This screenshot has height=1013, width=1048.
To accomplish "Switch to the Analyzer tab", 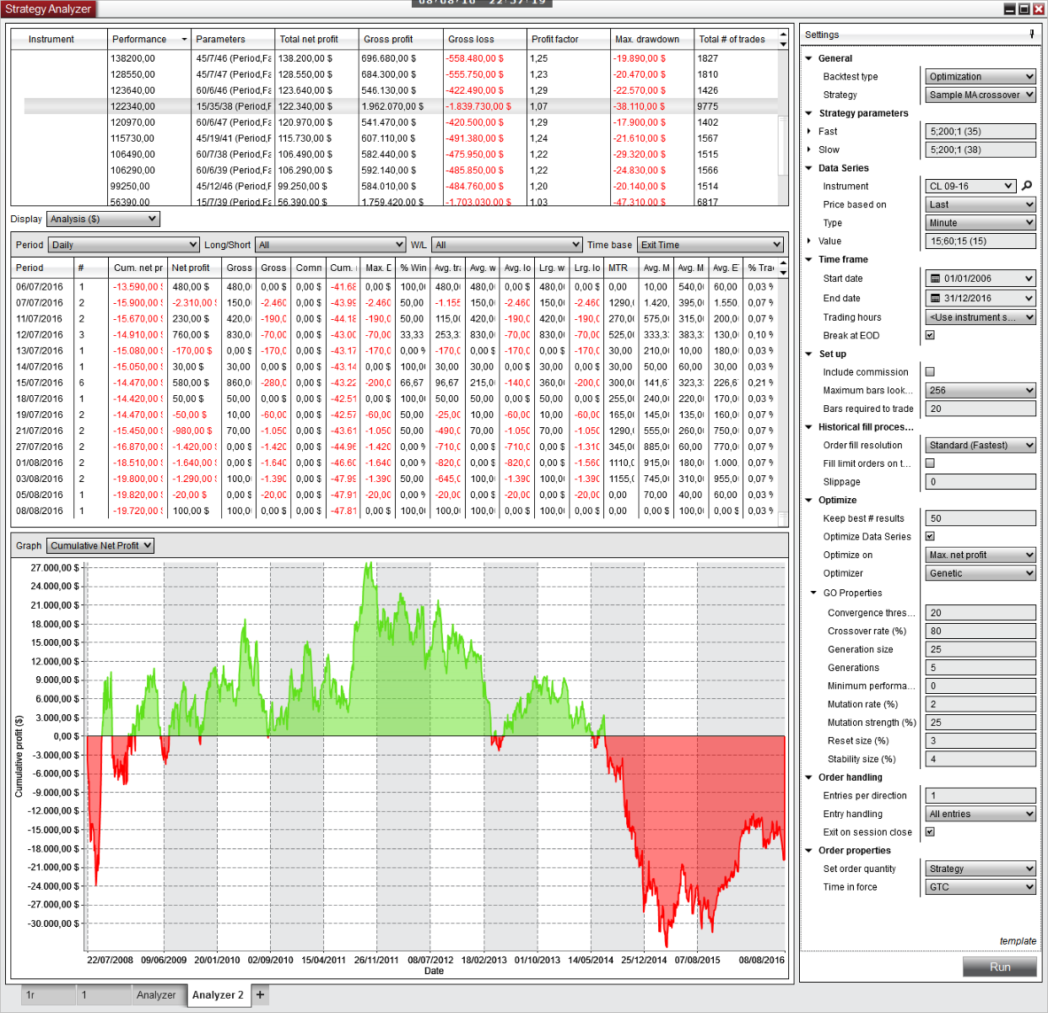I will [x=156, y=995].
